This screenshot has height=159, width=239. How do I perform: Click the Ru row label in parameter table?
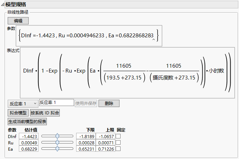tap(11, 143)
